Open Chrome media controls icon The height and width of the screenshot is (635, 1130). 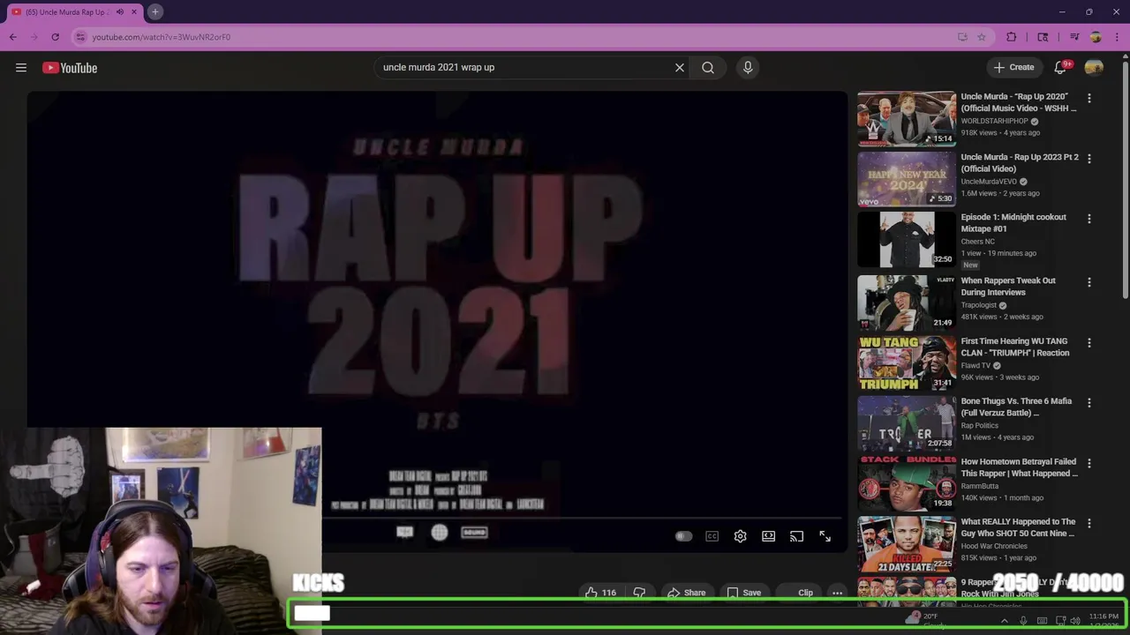1074,37
